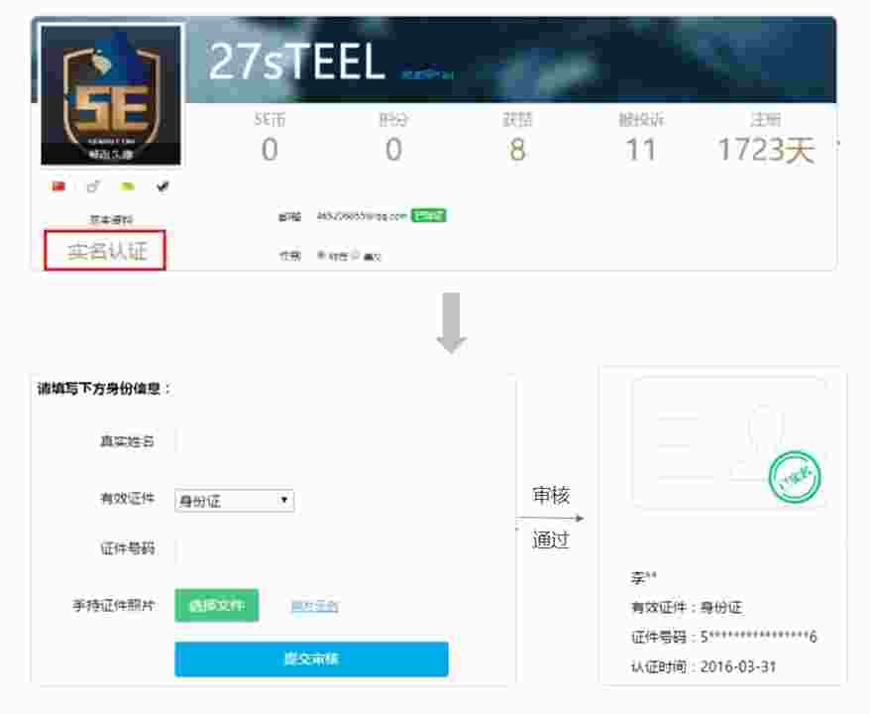Click the green badge beside email address
Viewport: 870px width, 714px height.
[428, 215]
